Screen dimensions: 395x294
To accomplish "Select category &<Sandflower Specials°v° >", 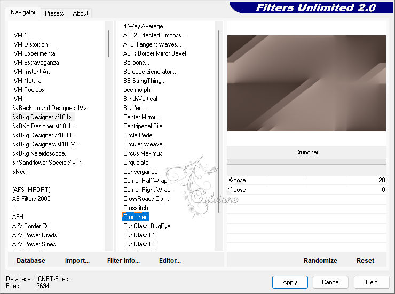I will click(x=47, y=163).
